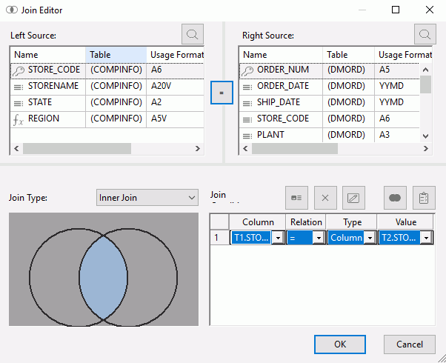Click the equals join button between sources
The height and width of the screenshot is (363, 446).
click(222, 93)
